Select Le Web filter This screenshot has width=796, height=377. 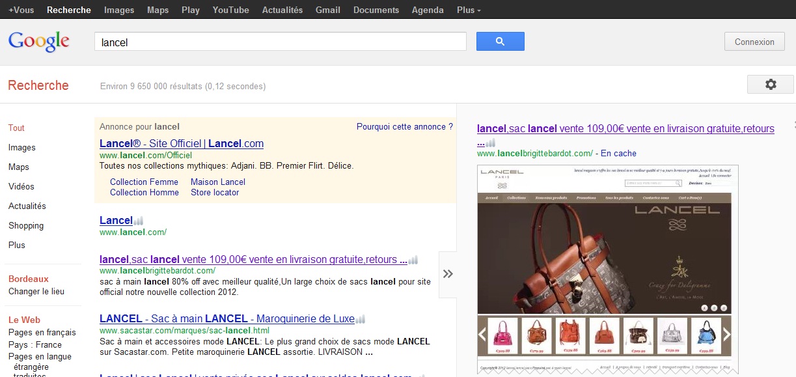(x=24, y=320)
